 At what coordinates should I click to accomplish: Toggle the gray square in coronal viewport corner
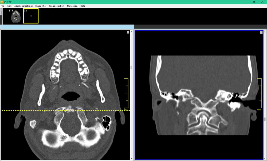pos(261,33)
